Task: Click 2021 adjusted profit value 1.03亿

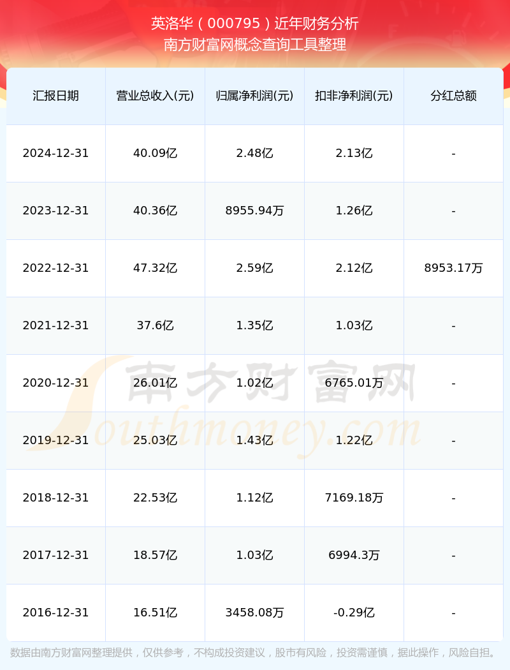Action: pyautogui.click(x=354, y=325)
